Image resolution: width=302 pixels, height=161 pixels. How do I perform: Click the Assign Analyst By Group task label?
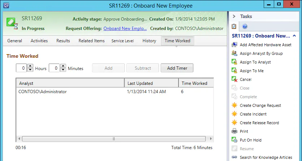(x=261, y=53)
